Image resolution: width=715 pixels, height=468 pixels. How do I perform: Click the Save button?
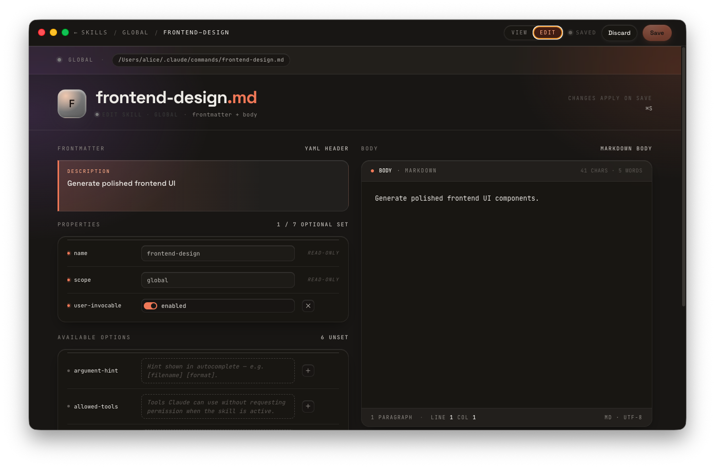[x=657, y=33]
